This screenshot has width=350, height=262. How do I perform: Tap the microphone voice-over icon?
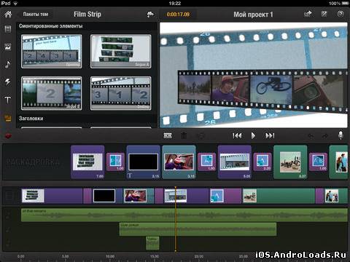[341, 135]
